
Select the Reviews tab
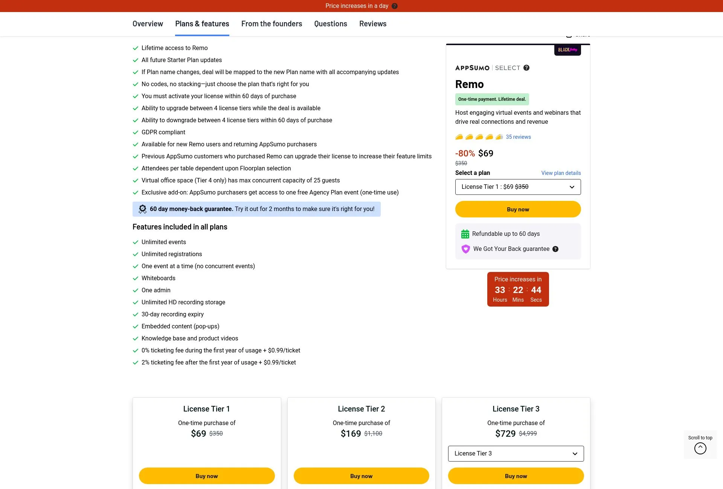tap(373, 24)
